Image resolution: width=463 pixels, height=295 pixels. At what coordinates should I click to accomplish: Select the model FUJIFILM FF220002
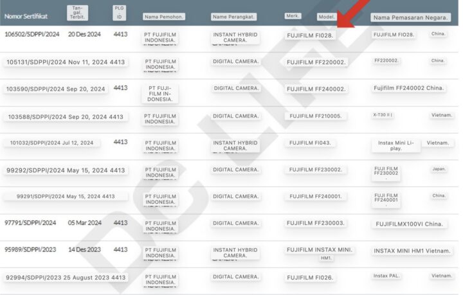click(x=316, y=62)
